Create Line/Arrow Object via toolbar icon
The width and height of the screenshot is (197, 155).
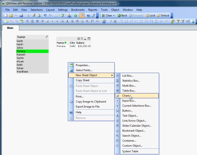(x=72, y=21)
